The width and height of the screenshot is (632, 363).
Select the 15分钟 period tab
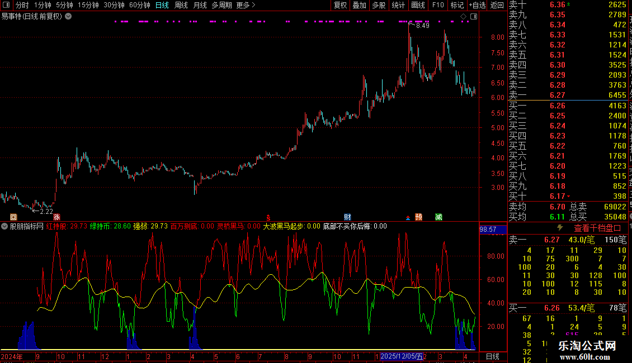coord(88,5)
